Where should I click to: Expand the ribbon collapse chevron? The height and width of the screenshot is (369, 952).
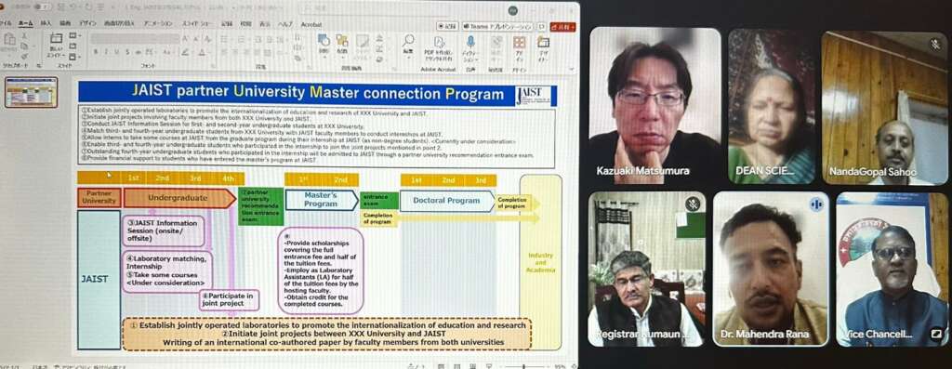pyautogui.click(x=572, y=69)
